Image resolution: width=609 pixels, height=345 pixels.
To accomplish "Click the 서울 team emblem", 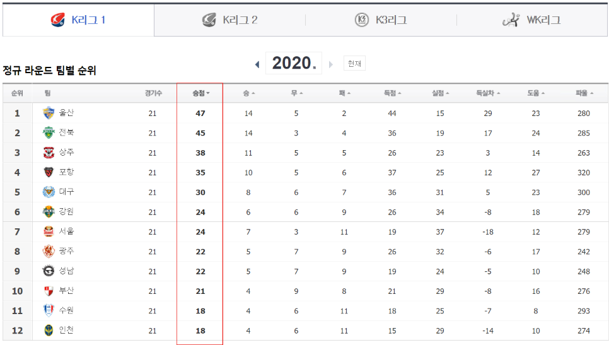I will (x=49, y=231).
